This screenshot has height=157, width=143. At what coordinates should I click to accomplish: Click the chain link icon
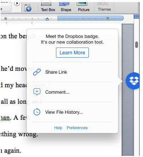click(x=37, y=72)
